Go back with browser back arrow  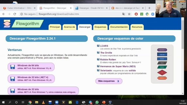coord(4,14)
